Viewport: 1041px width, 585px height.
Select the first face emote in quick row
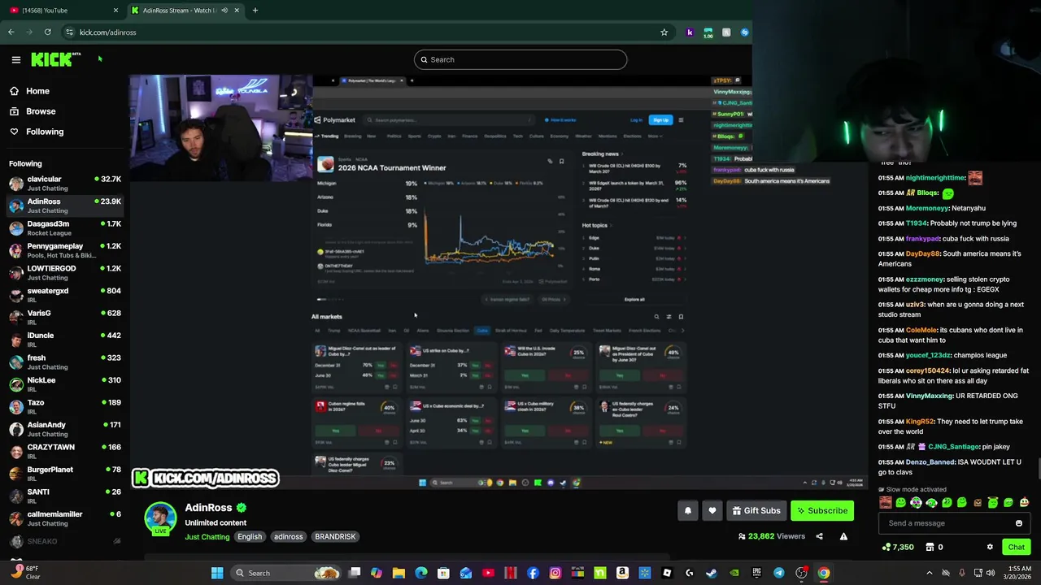(885, 503)
